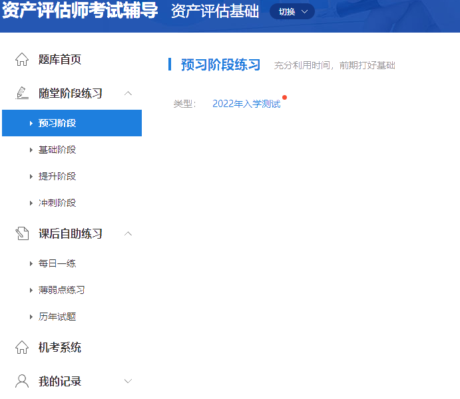Click the user icon beside 我的记录
Screen dimensions: 460x399
[x=22, y=381]
